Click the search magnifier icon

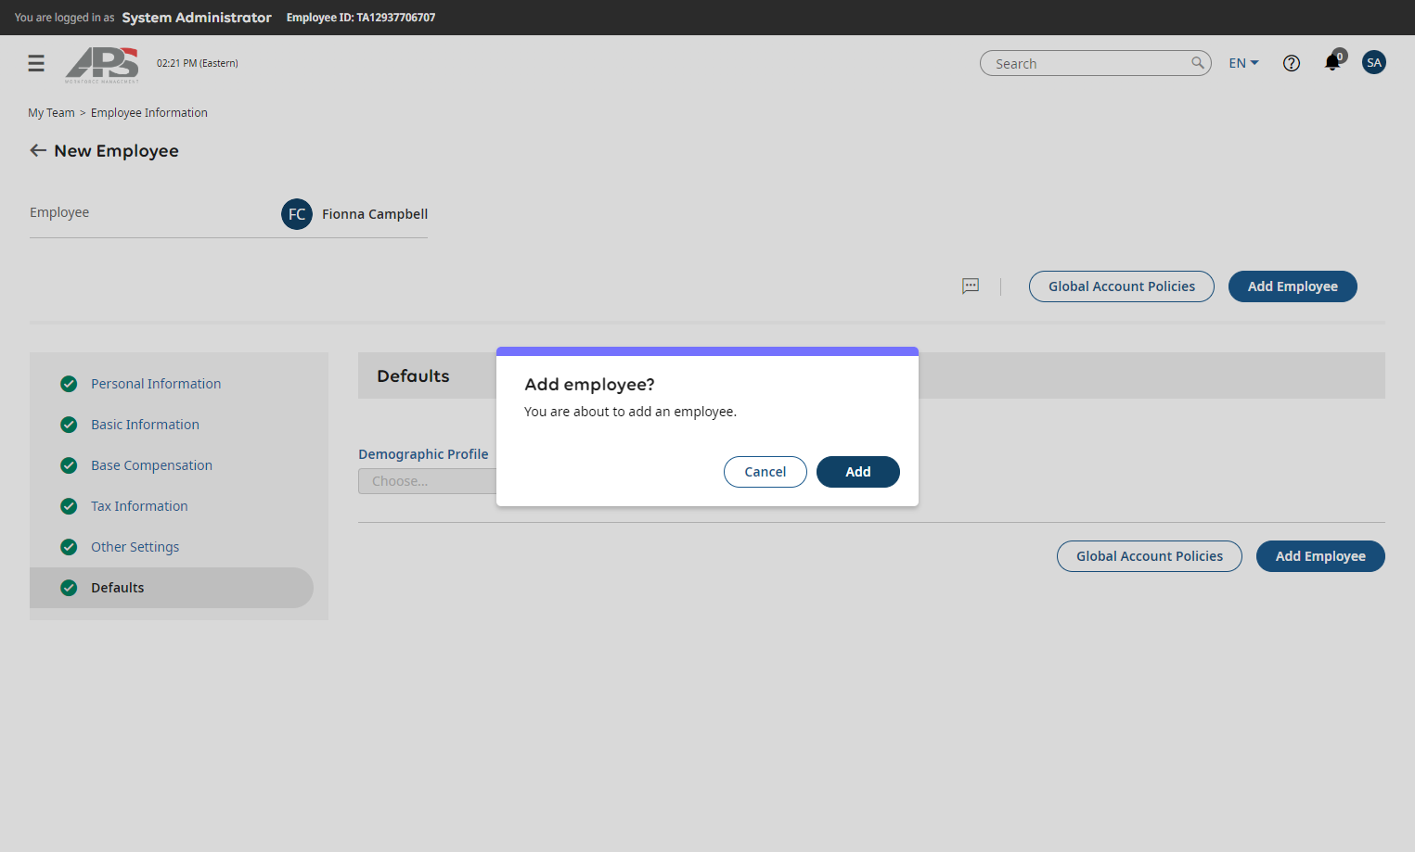[x=1198, y=63]
